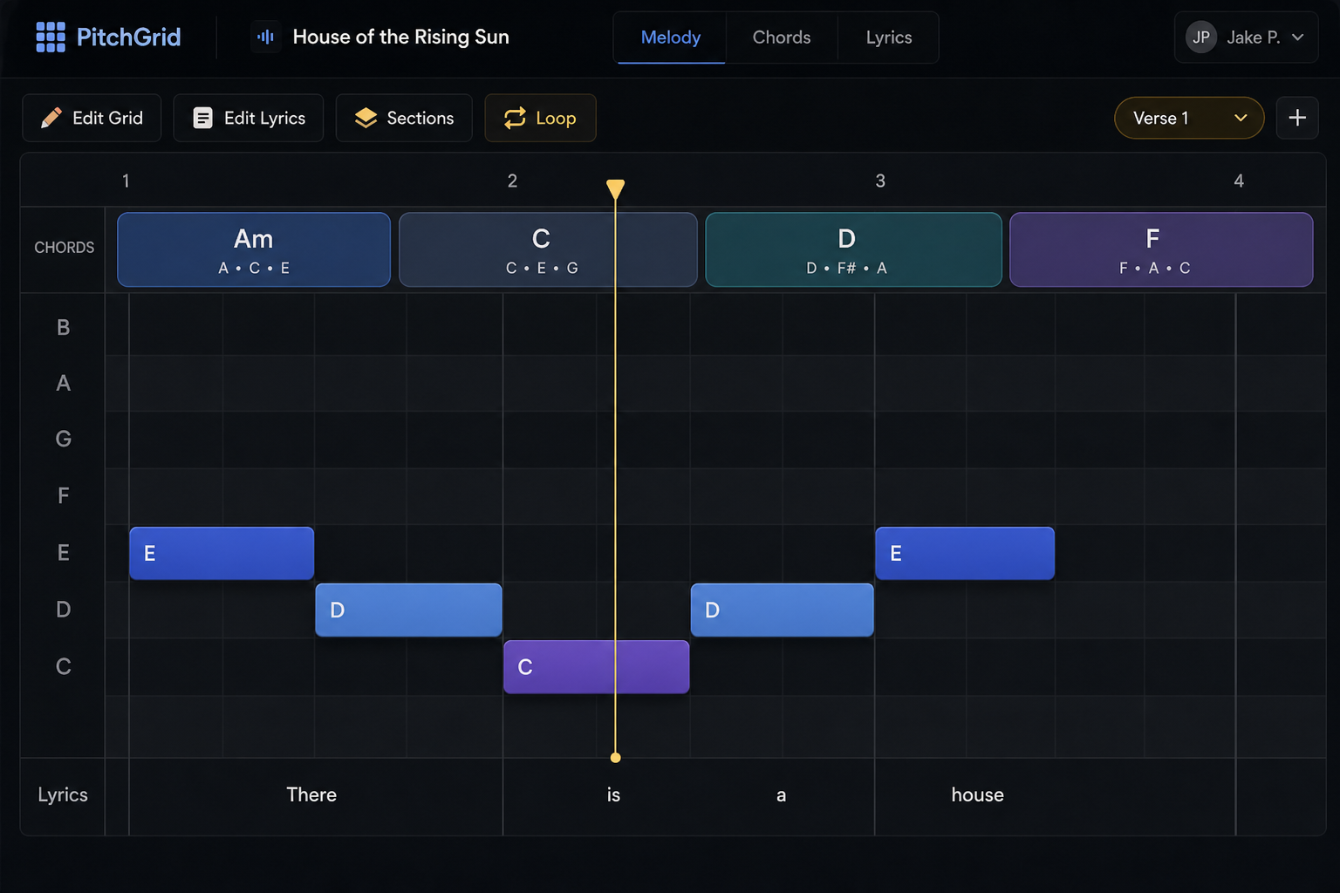
Task: Select the purple C note block
Action: click(x=597, y=667)
